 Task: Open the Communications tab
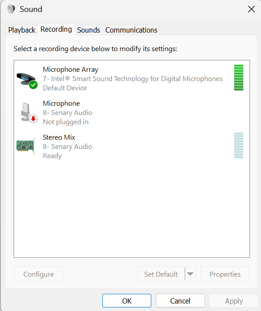(131, 30)
